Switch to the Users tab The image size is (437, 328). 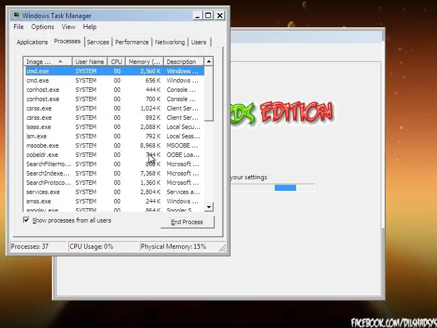coord(199,42)
